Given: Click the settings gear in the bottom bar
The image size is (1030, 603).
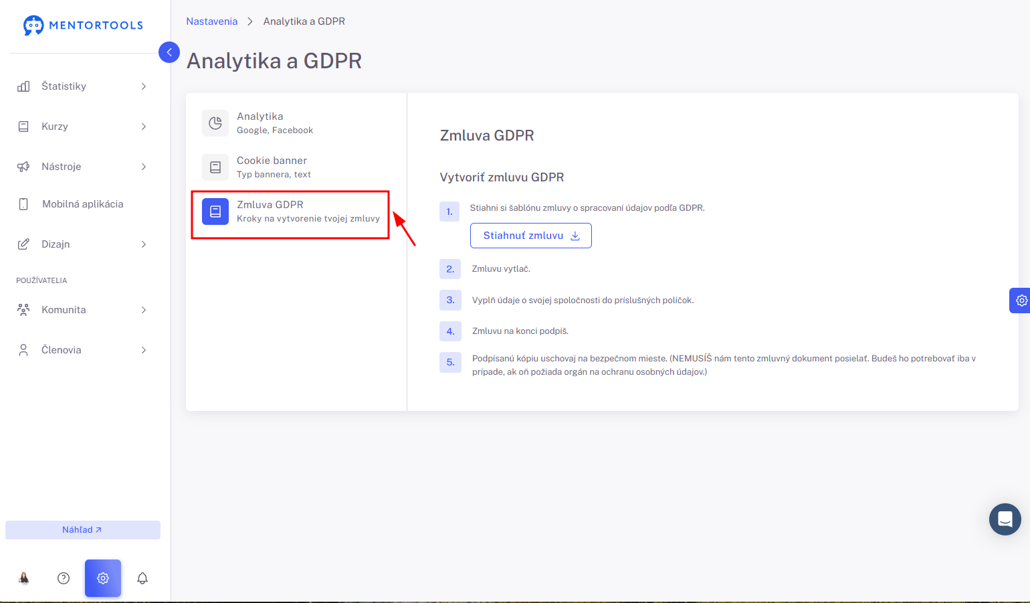Looking at the screenshot, I should (103, 578).
